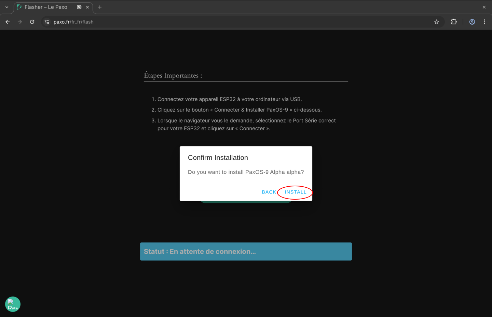
Task: Click the grid icon beside the tab title
Action: pos(80,7)
